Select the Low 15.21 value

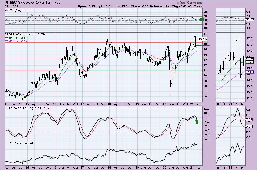121,6
